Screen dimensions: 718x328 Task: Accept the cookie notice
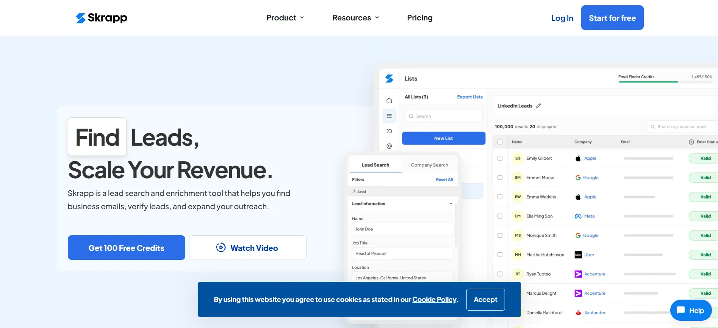click(485, 300)
